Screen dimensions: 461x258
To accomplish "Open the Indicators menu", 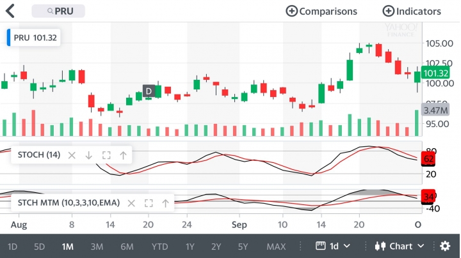I will pyautogui.click(x=411, y=11).
